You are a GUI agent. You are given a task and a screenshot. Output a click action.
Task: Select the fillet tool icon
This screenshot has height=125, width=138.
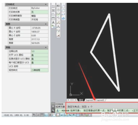pyautogui.click(x=63, y=10)
